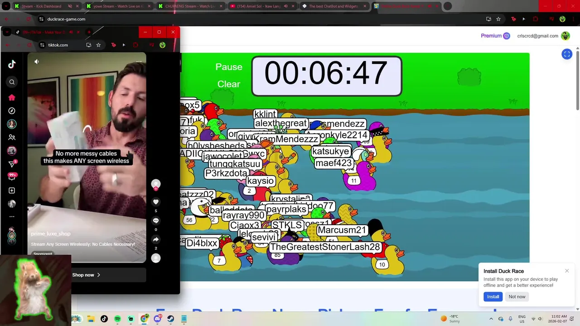The image size is (580, 326).
Task: Open TikTok video options ellipsis menu
Action: click(139, 62)
